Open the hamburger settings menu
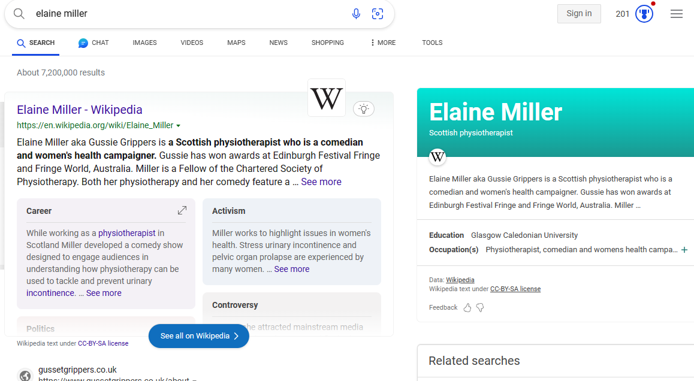Screen dimensions: 694x381 (676, 14)
